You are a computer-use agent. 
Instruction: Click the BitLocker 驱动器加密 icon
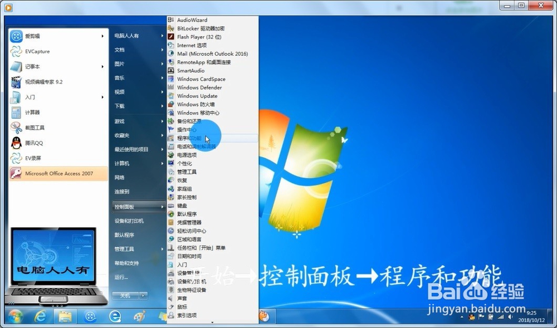coord(171,28)
